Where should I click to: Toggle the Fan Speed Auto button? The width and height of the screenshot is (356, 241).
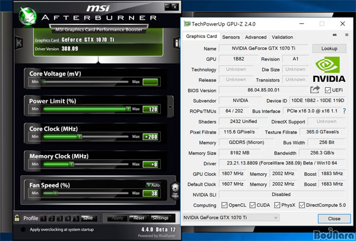click(153, 185)
